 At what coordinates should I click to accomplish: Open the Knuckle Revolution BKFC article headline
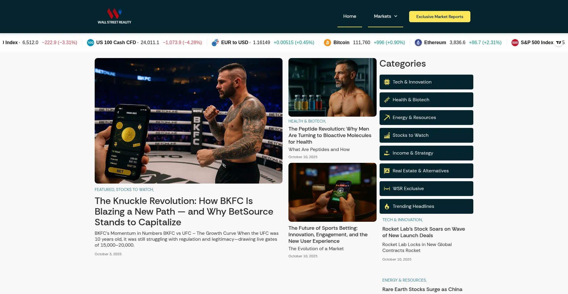(184, 211)
